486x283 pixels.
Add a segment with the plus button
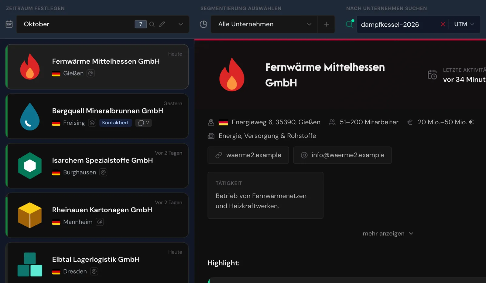[327, 24]
